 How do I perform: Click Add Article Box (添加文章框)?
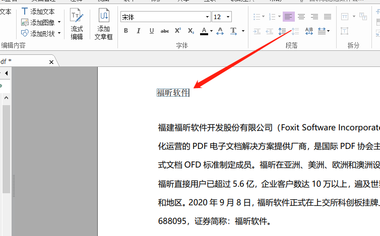pos(104,24)
